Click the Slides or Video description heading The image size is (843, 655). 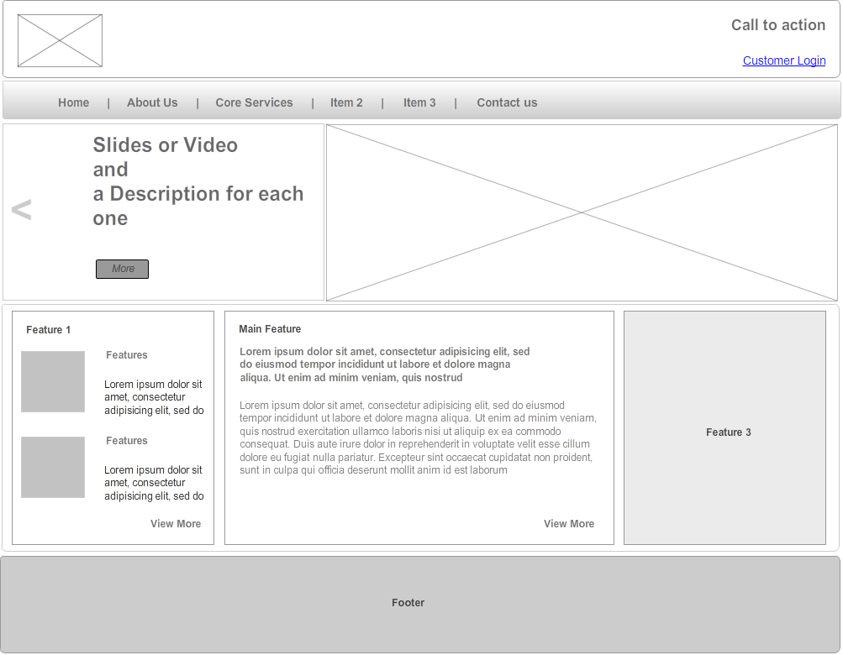[198, 181]
